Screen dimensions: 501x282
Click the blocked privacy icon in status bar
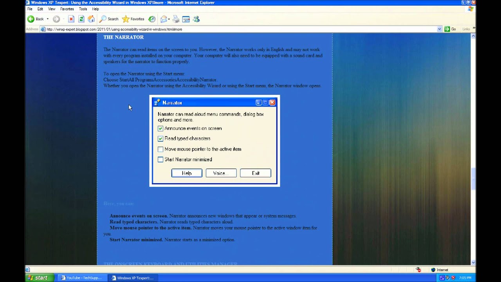418,270
